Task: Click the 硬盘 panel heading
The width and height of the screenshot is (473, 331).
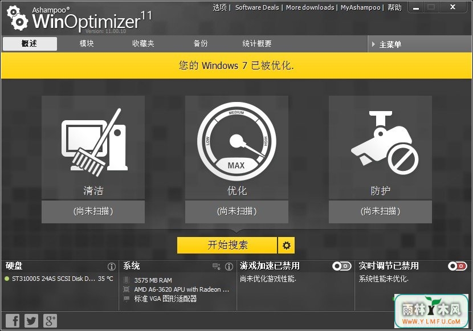Action: pyautogui.click(x=14, y=266)
